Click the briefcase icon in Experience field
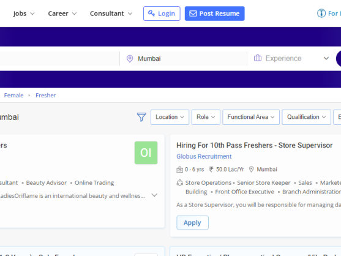The image size is (341, 256). [258, 58]
